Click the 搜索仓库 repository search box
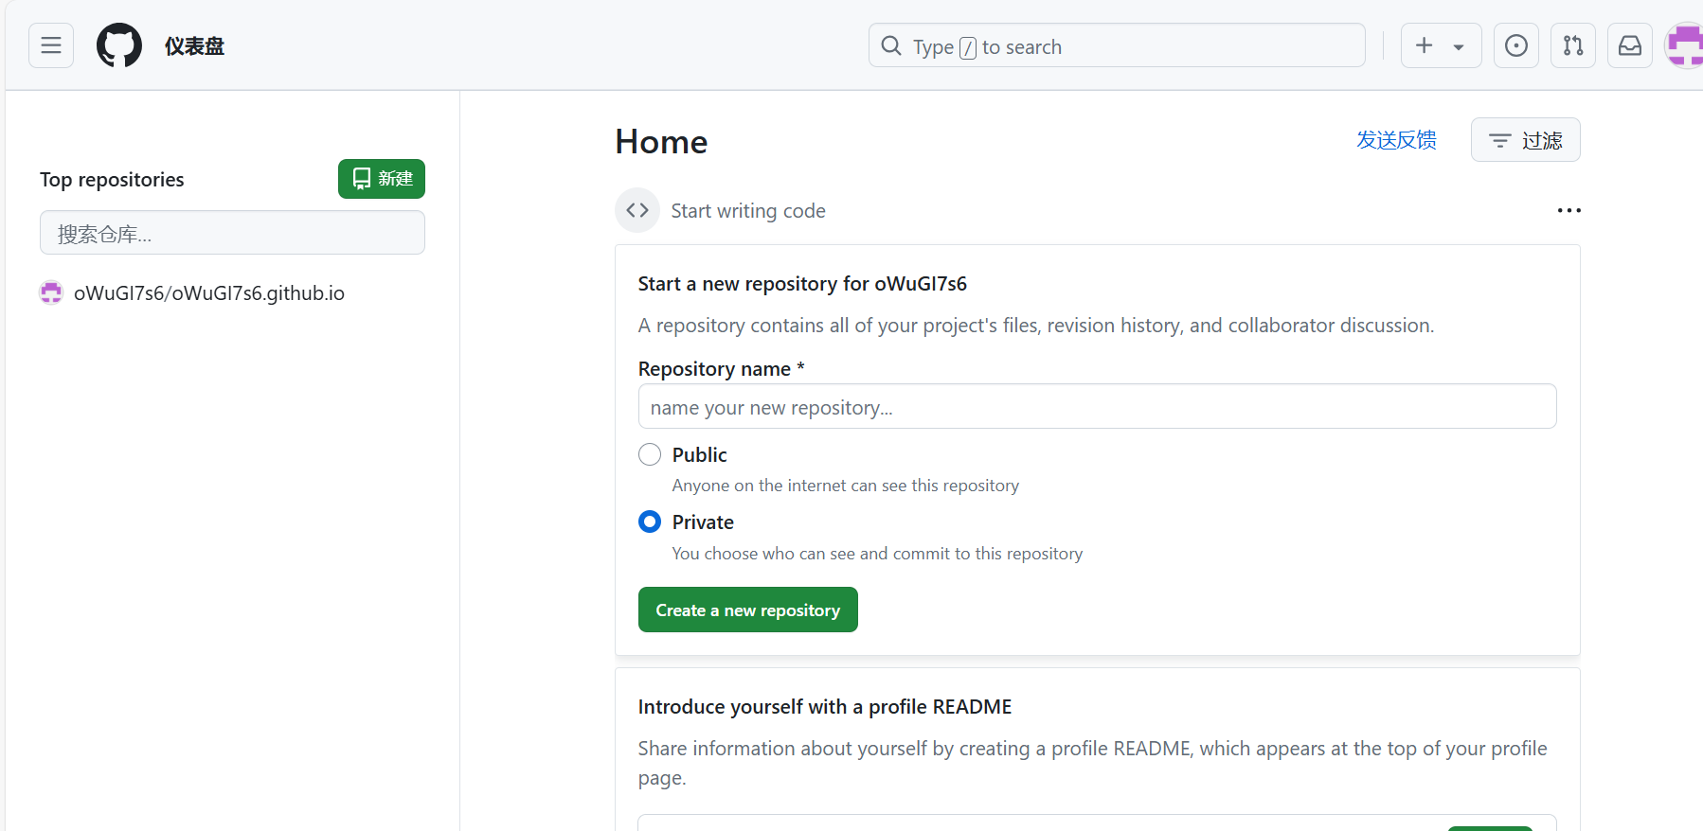 pos(232,233)
